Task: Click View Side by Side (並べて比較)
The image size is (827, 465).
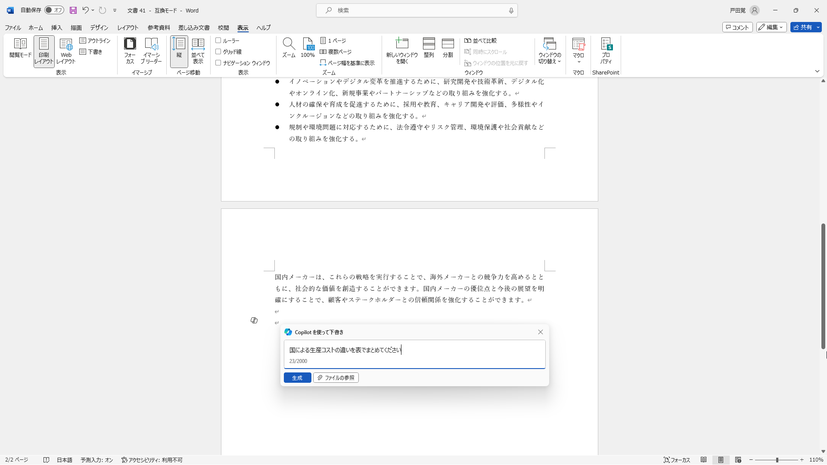Action: point(481,40)
